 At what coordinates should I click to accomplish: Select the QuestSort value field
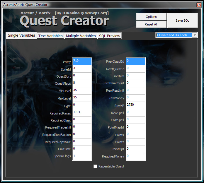pyautogui.click(x=82, y=76)
